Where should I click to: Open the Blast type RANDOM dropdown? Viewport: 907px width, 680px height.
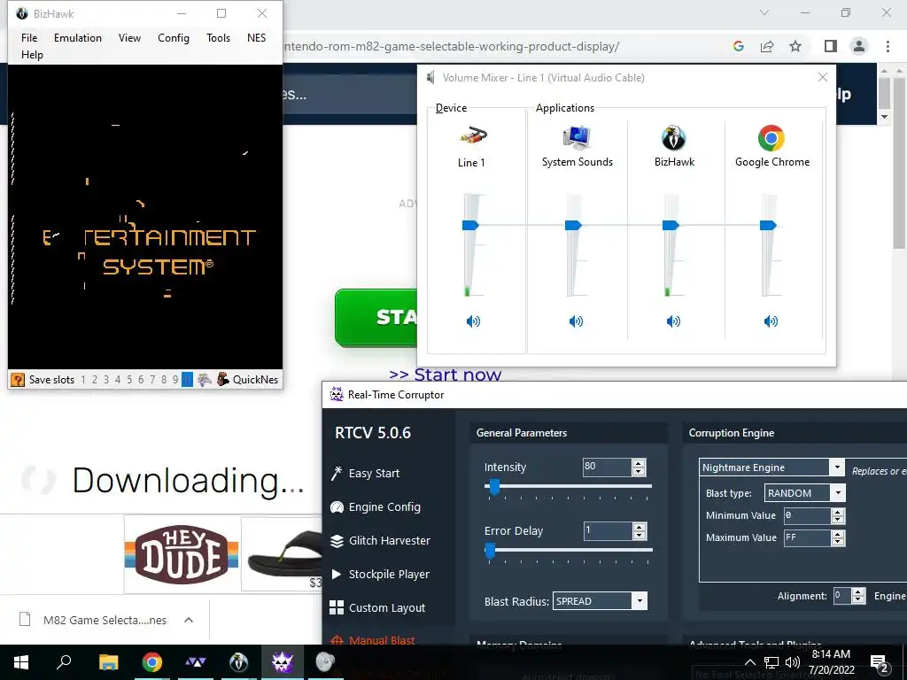click(838, 492)
